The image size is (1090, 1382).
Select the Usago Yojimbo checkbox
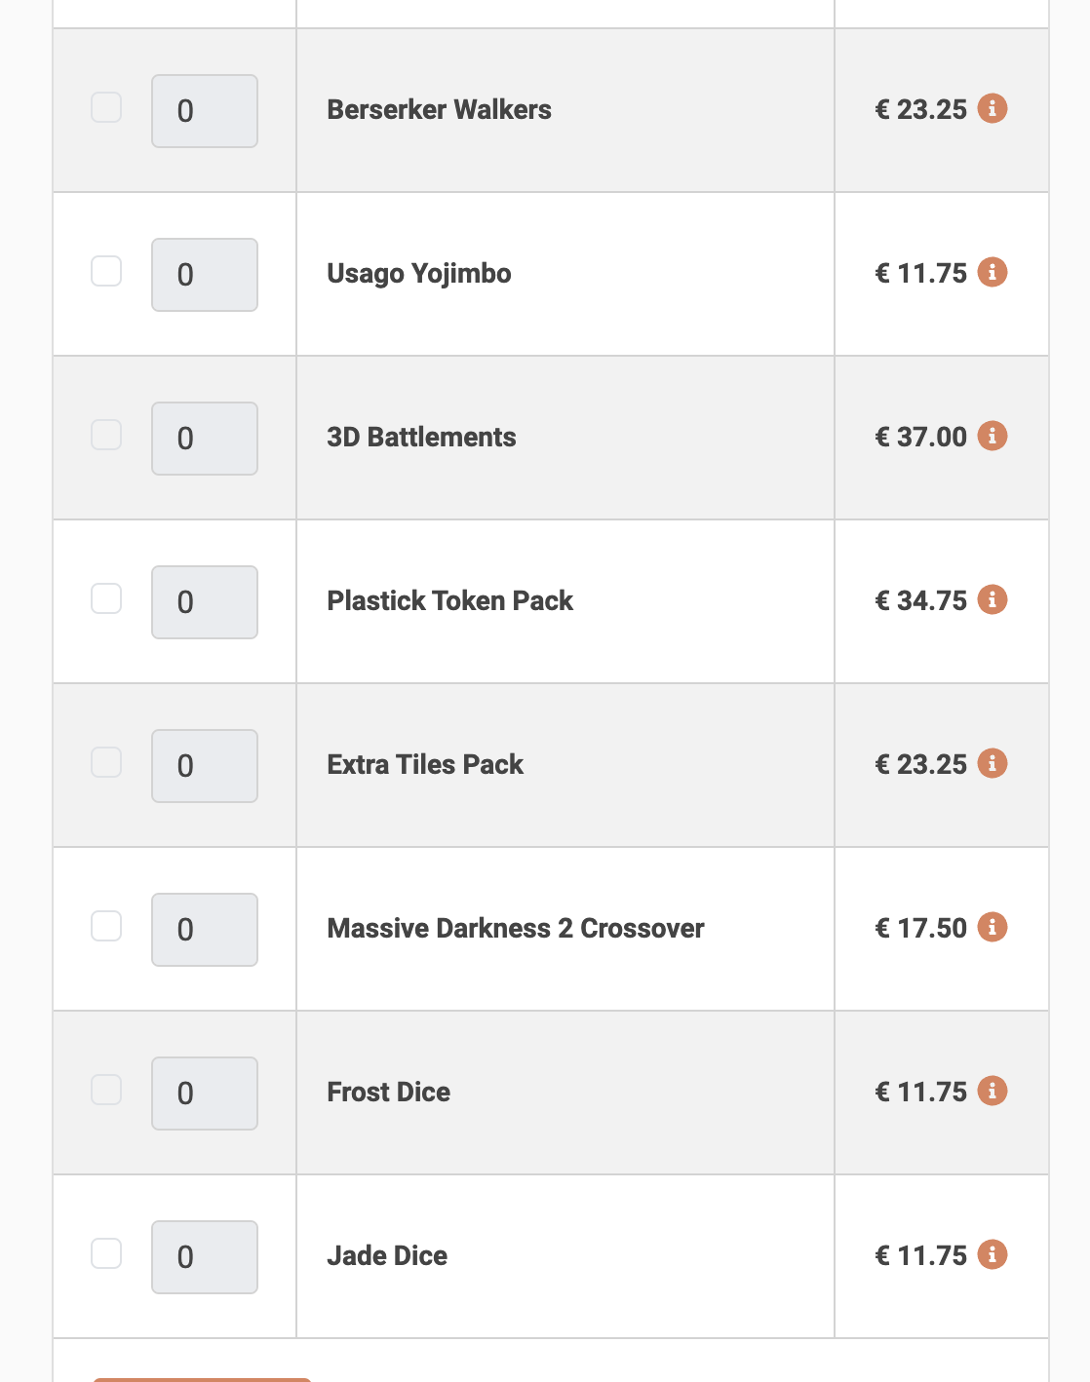(x=106, y=271)
